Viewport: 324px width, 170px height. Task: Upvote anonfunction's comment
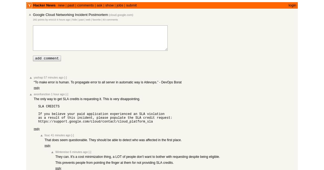[x=31, y=95]
